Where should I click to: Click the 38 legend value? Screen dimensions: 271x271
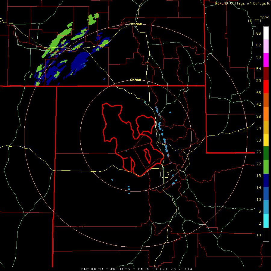click(259, 116)
